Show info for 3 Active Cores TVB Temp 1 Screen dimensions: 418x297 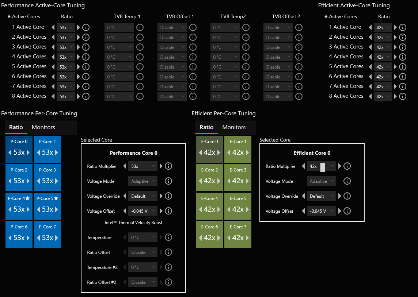click(x=140, y=47)
